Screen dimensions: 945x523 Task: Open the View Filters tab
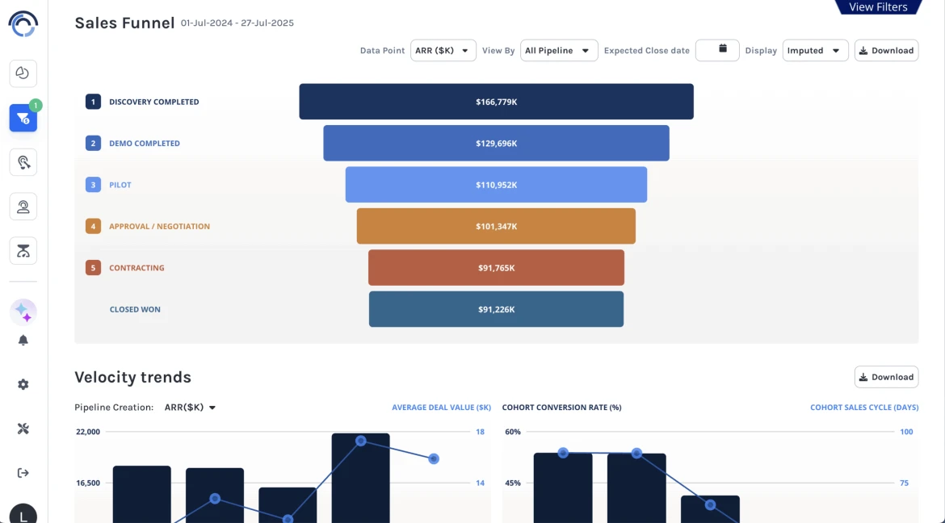[x=878, y=7]
